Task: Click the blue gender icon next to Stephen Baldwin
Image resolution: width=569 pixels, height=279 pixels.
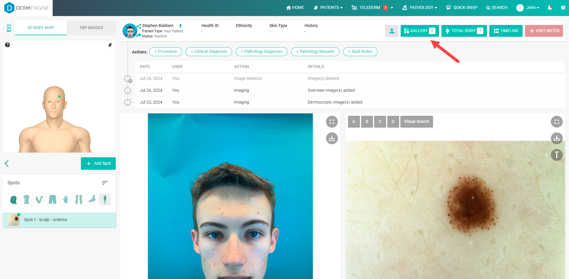Action: pyautogui.click(x=181, y=26)
